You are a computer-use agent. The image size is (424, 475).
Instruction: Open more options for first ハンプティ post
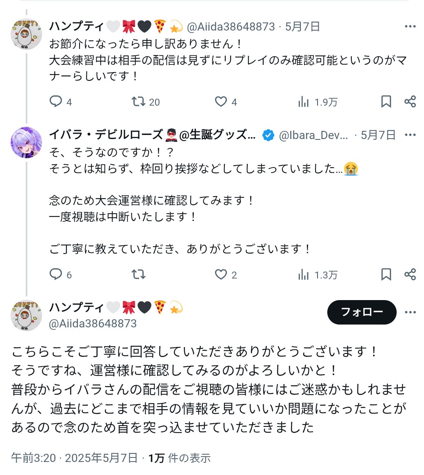coord(410,27)
